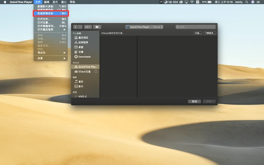264x165 pixels.
Task: Expand the QuickTime Player — iCloud location popup
Action: click(144, 27)
